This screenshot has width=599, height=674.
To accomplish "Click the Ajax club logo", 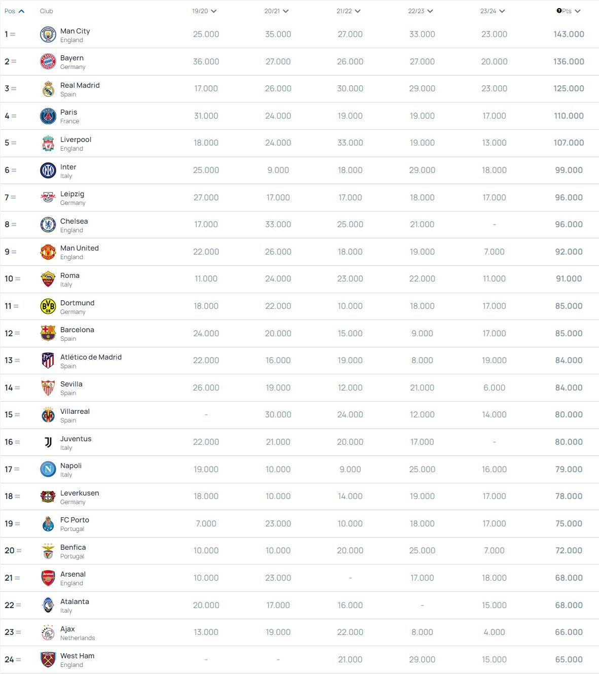I will (48, 632).
